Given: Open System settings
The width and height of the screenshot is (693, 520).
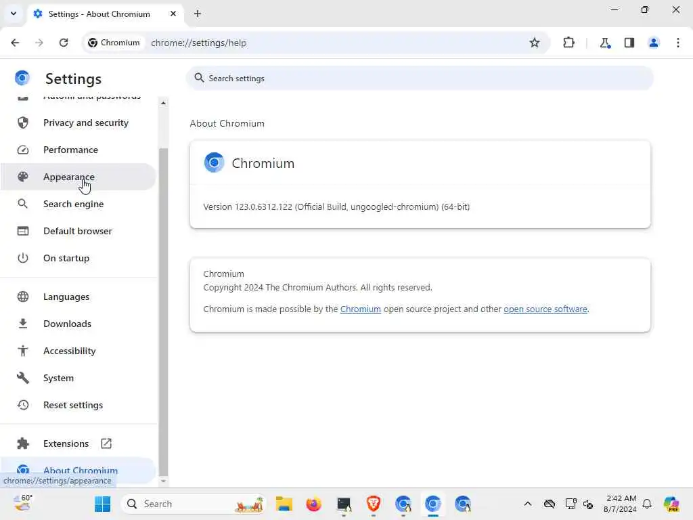Looking at the screenshot, I should (x=78, y=378).
